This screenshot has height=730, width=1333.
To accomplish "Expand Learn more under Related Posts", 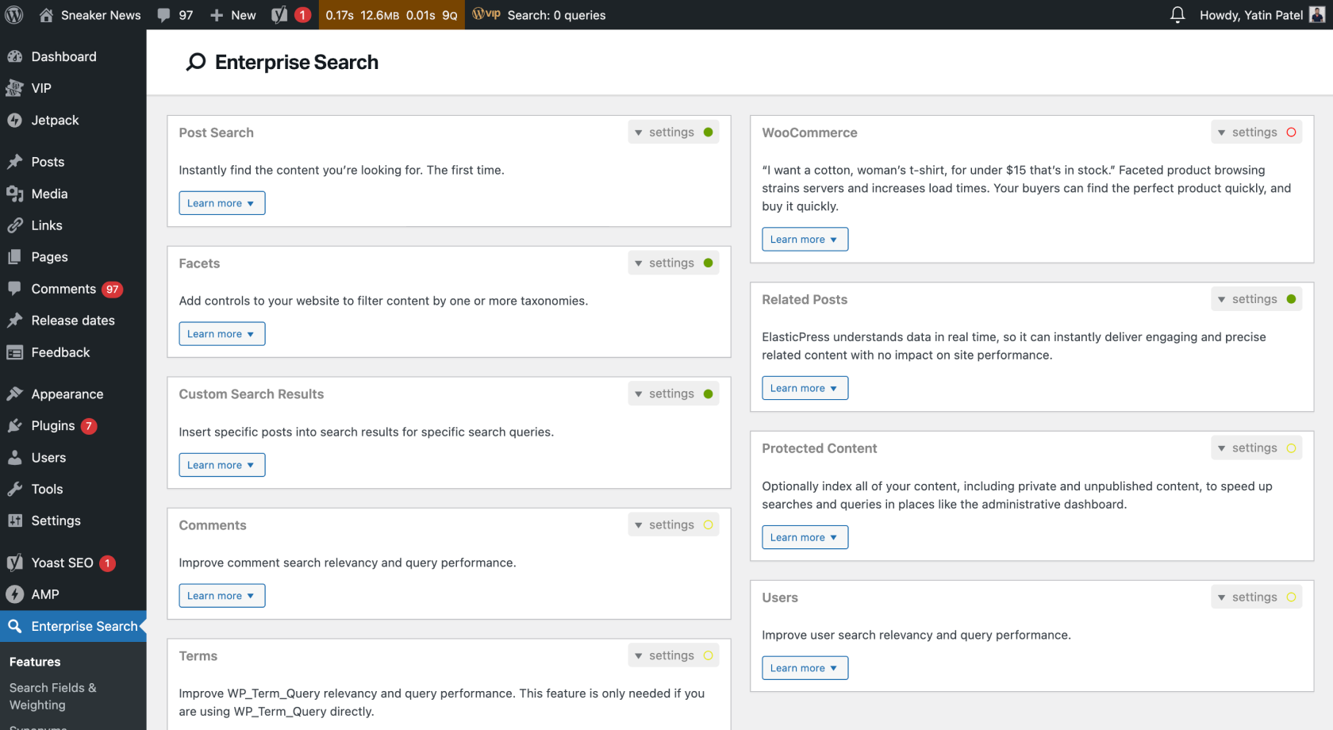I will [x=804, y=388].
